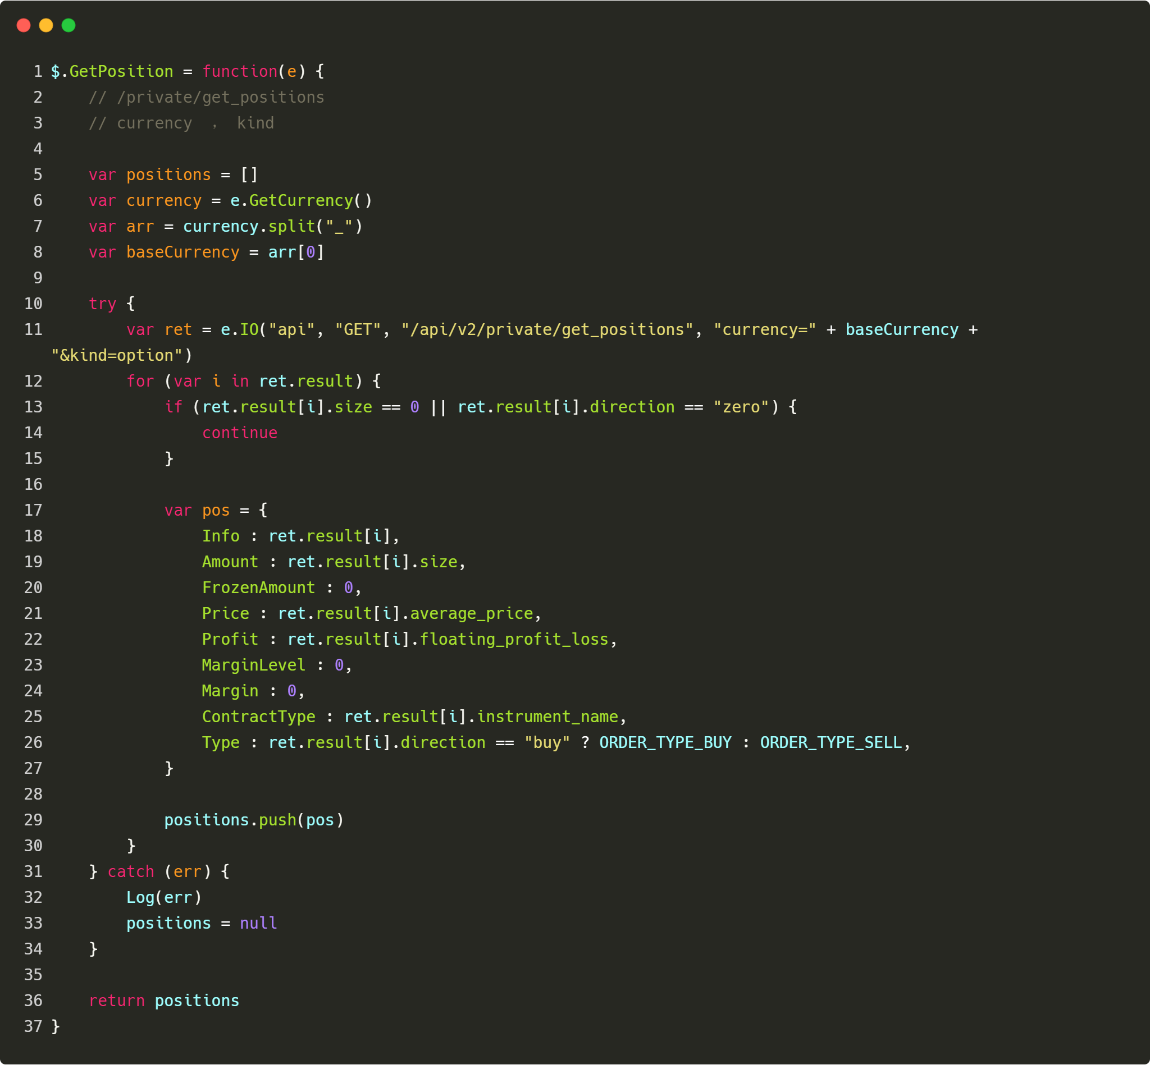Click the null value on line 33
The height and width of the screenshot is (1065, 1150).
pos(258,924)
